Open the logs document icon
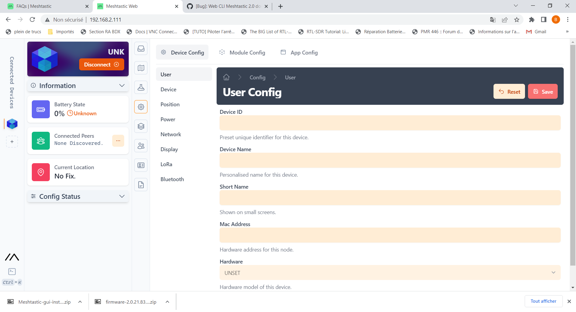The image size is (576, 312). coord(141,185)
